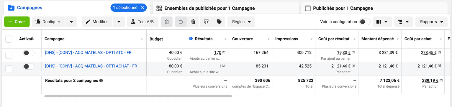Toggle on the OPTI ATC campaign switch
The image size is (452, 107).
click(x=29, y=53)
